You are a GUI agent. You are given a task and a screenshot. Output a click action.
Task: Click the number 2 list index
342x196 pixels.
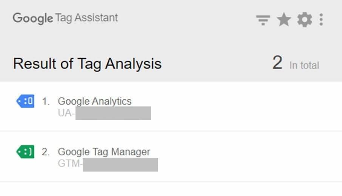tap(46, 152)
